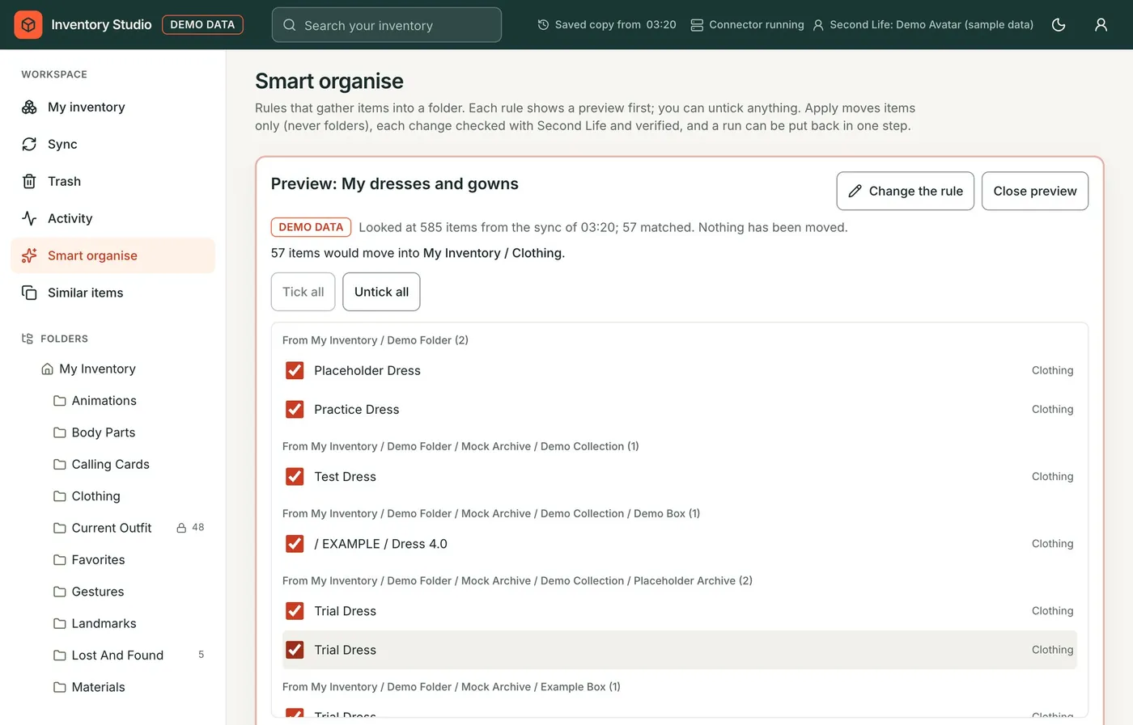Image resolution: width=1133 pixels, height=725 pixels.
Task: Untick the Test Dress checkbox
Action: coord(295,477)
